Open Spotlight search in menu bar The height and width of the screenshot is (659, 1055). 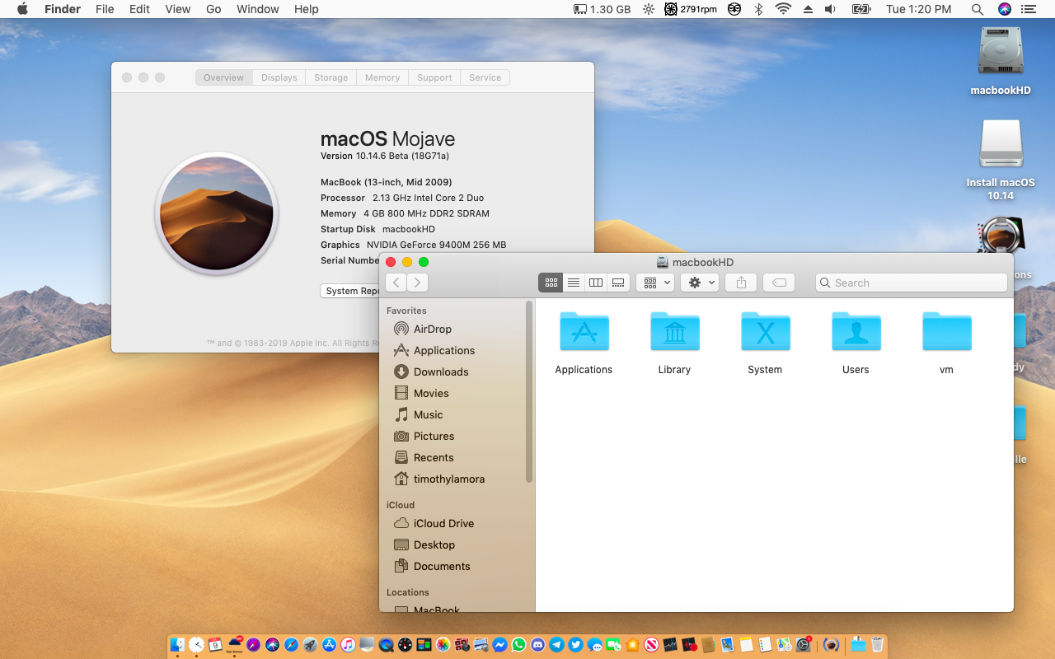(x=978, y=9)
